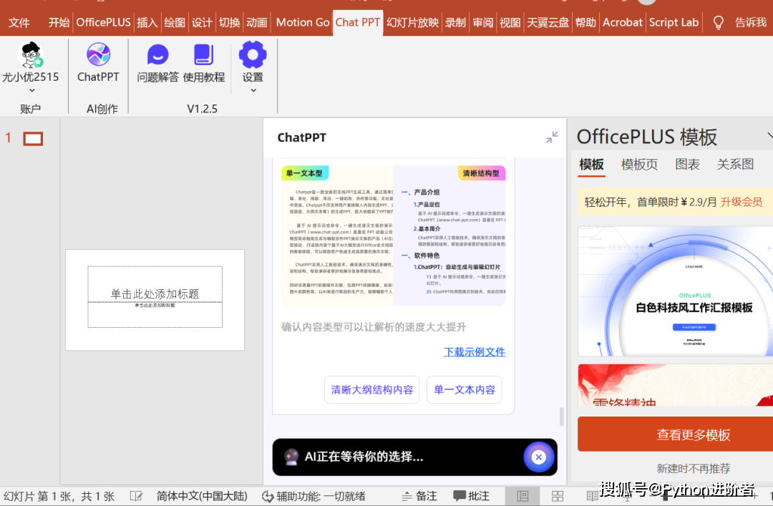Select the normal view icon in status bar
Viewport: 773px width, 506px height.
click(x=523, y=495)
